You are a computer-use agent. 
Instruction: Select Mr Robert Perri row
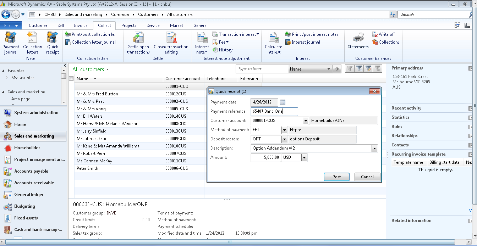click(x=168, y=153)
